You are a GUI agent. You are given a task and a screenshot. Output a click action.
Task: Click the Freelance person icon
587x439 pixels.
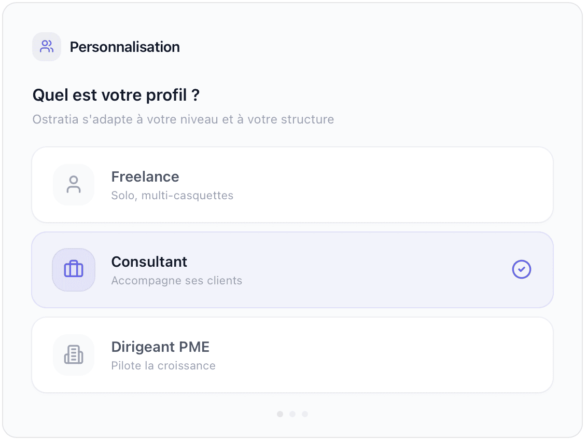(74, 185)
